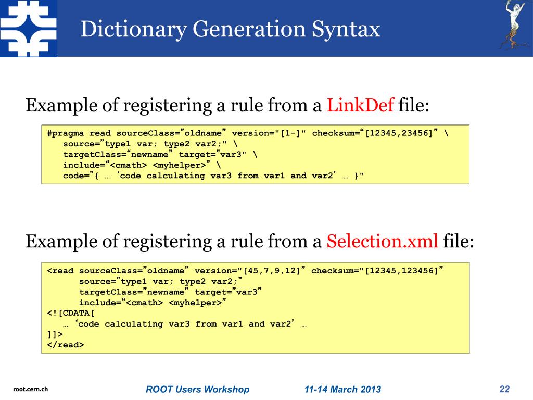This screenshot has height=400, width=533.
Task: Click the slide title Dictionary Generation Syntax
Action: pyautogui.click(x=230, y=29)
